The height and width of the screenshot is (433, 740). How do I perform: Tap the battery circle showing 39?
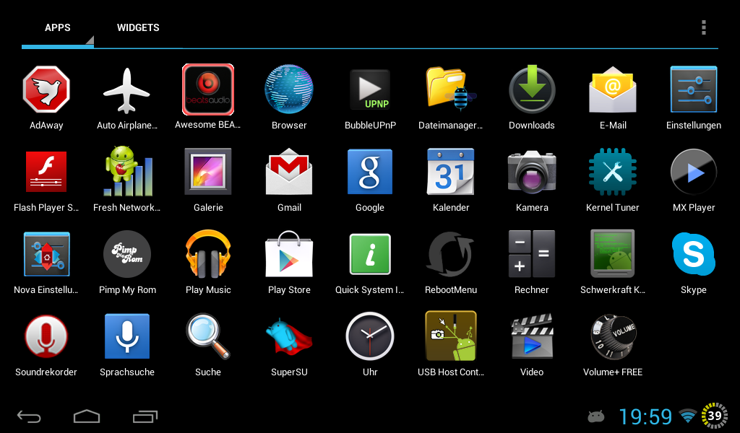pyautogui.click(x=715, y=416)
